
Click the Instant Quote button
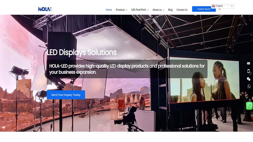204,9
